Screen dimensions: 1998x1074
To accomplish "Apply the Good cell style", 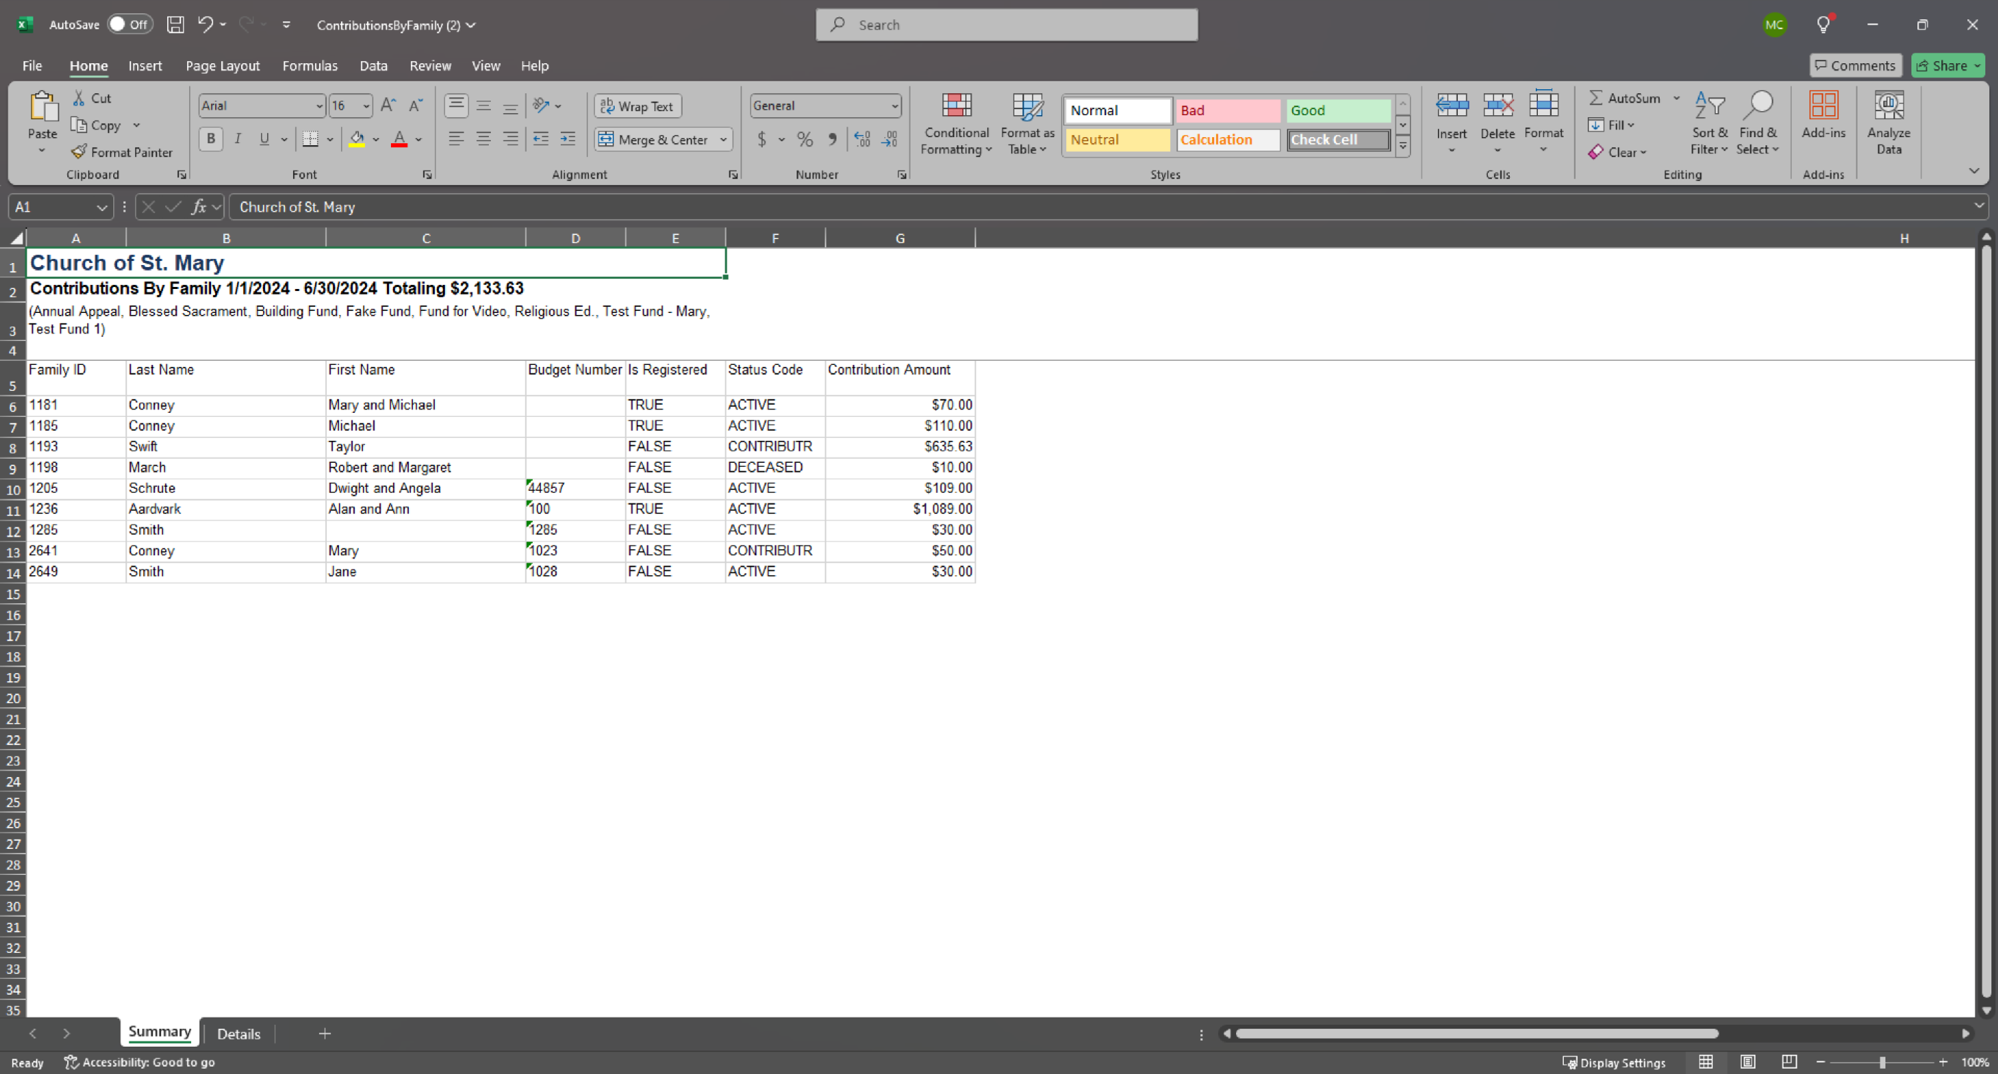I will point(1338,110).
